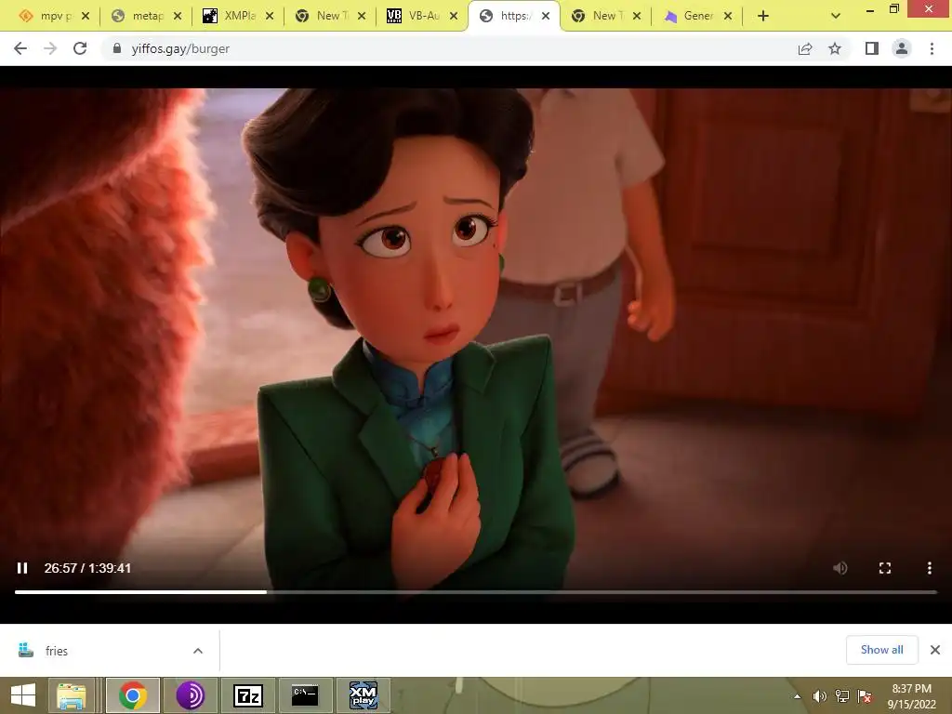Bookmark this page with the star
This screenshot has height=714, width=952.
pyautogui.click(x=835, y=48)
